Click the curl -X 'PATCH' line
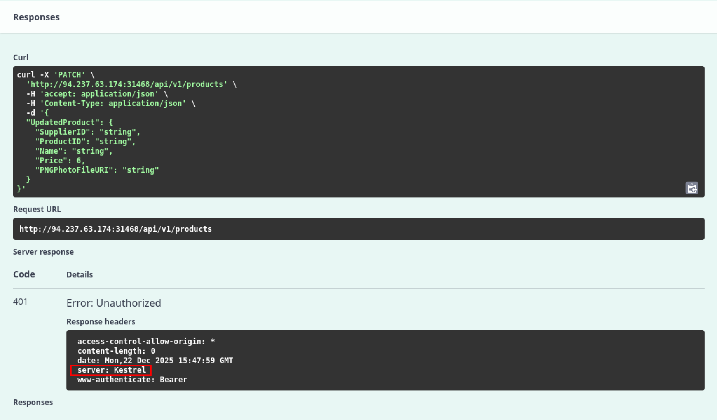Viewport: 717px width, 420px height. pyautogui.click(x=56, y=75)
